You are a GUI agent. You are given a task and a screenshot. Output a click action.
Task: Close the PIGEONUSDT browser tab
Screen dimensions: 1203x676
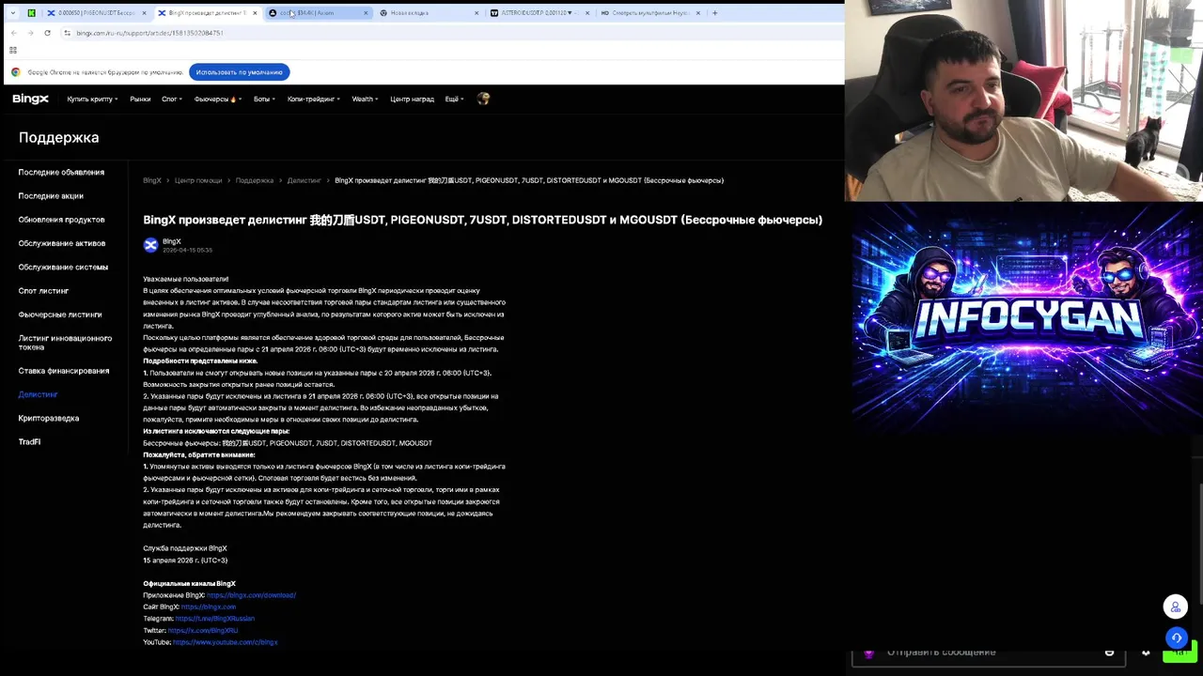[144, 13]
